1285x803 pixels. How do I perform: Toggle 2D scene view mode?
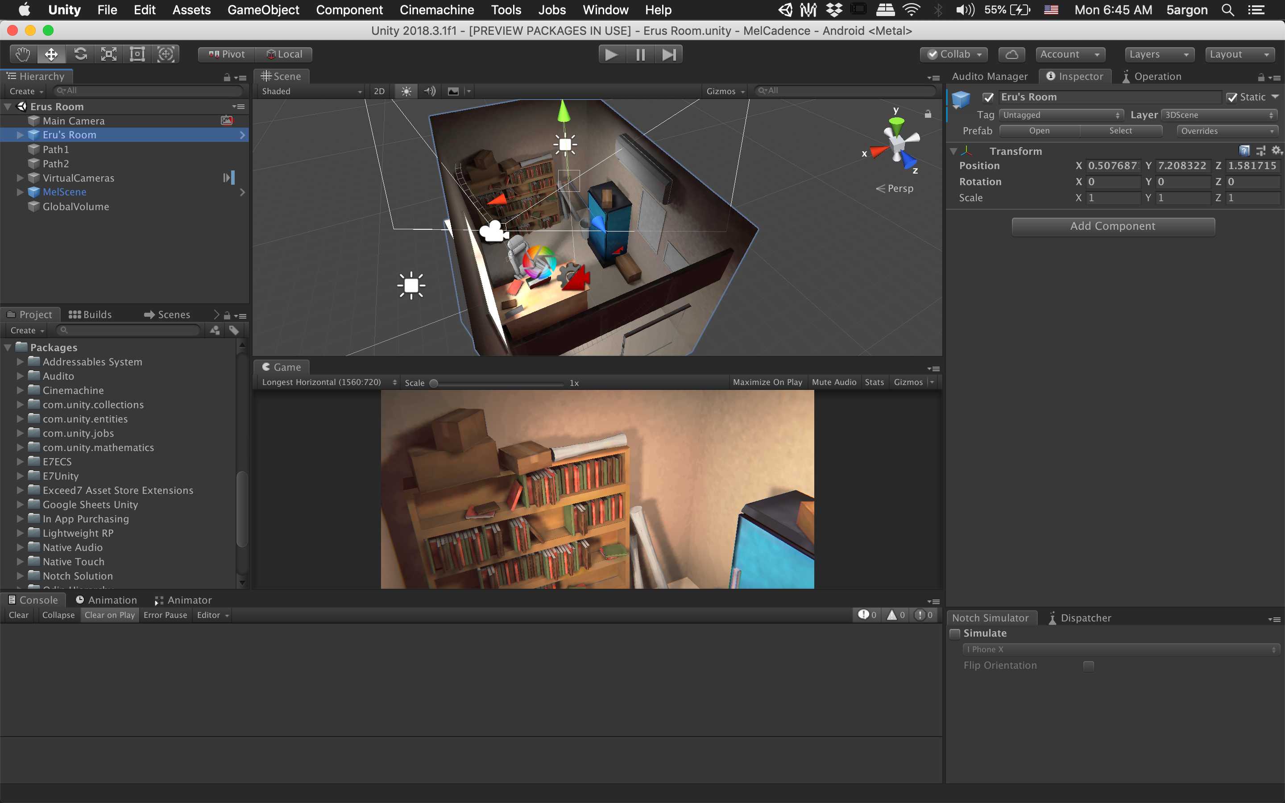[379, 91]
